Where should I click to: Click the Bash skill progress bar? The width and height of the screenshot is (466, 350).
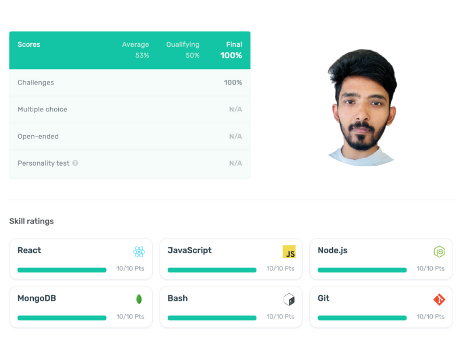212,318
